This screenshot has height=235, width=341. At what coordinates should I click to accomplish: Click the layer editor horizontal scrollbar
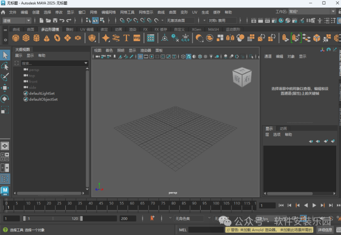[290, 193]
